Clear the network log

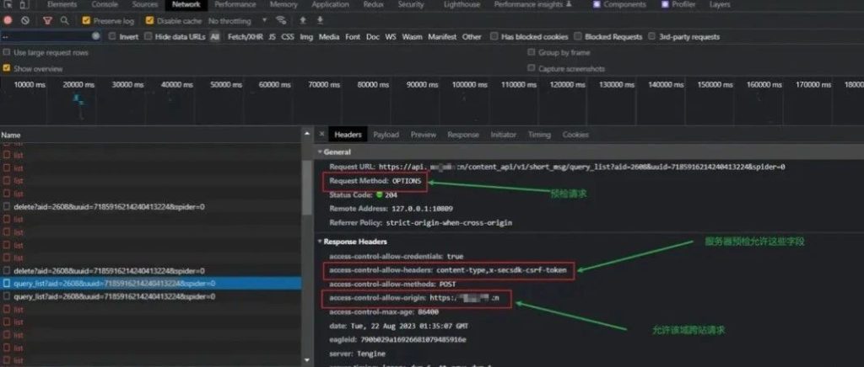pyautogui.click(x=25, y=20)
